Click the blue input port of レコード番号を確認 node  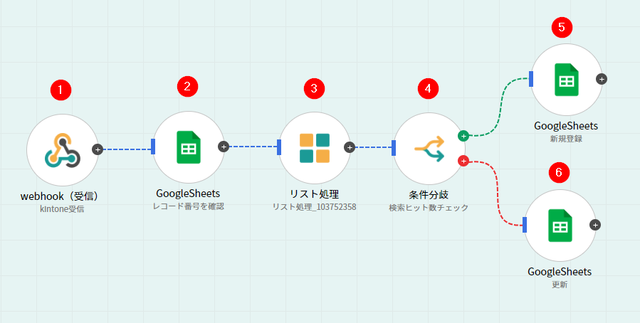click(x=153, y=147)
